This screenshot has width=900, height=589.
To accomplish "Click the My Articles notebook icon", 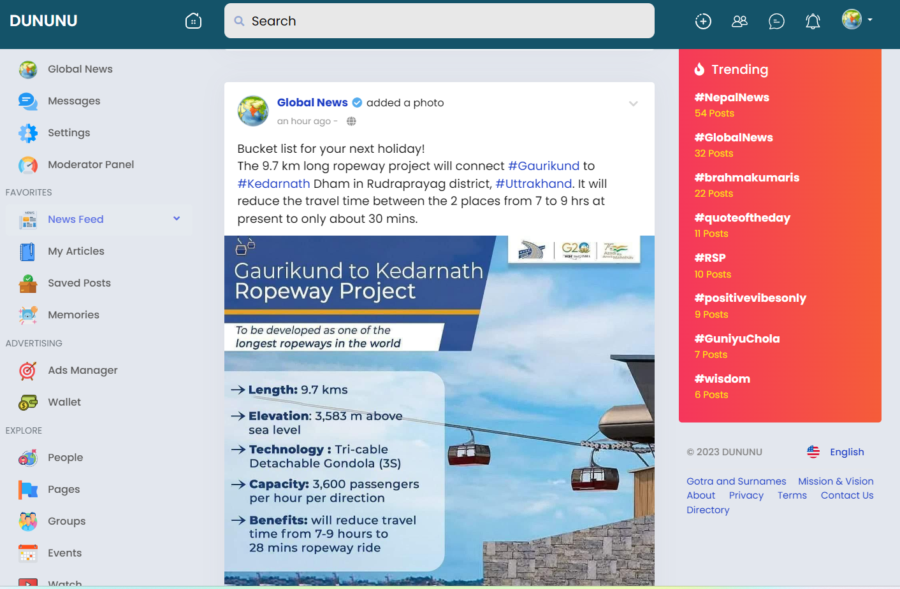I will pos(28,252).
